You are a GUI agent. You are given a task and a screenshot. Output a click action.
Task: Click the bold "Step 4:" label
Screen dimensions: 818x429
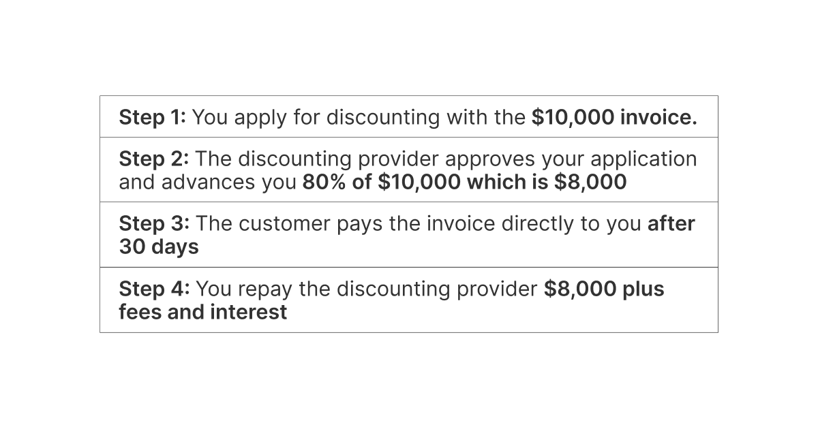153,289
